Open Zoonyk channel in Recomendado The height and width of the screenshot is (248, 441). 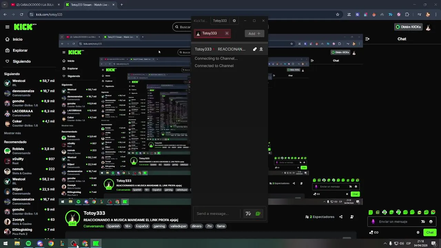tap(29, 221)
